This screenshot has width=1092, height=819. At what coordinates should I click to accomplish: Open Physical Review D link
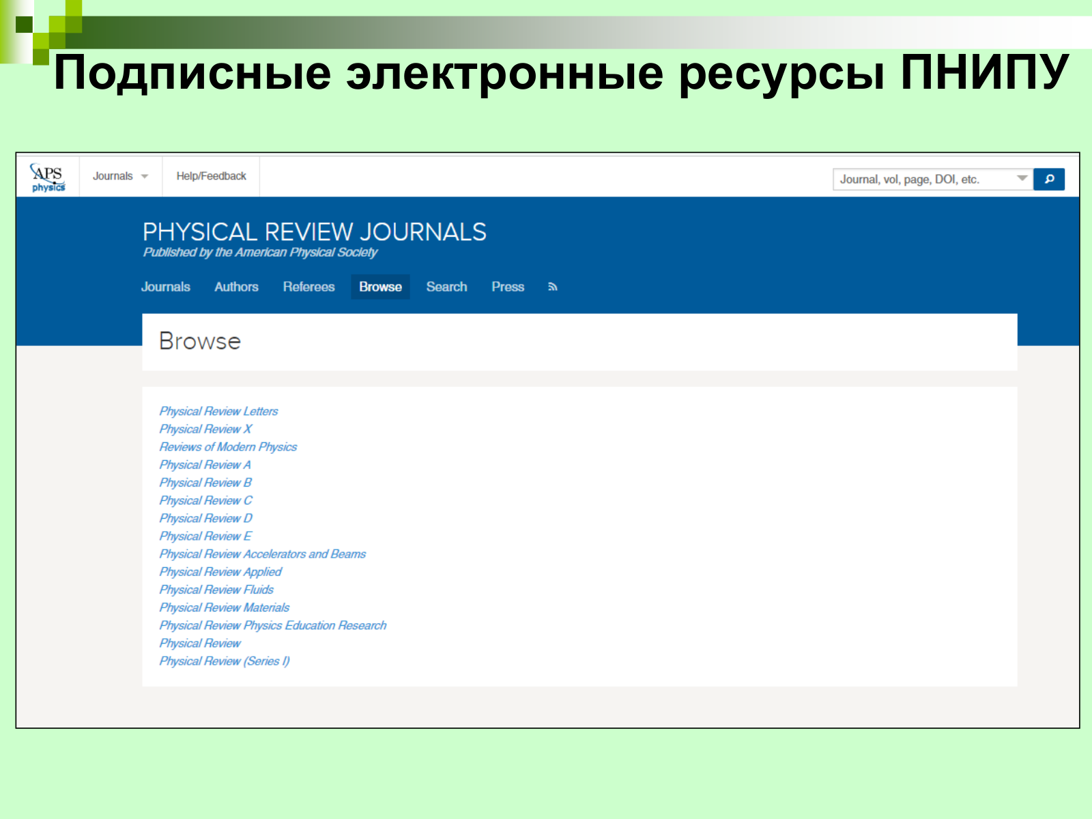click(x=205, y=518)
